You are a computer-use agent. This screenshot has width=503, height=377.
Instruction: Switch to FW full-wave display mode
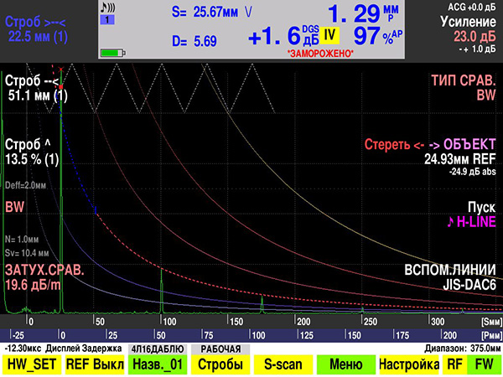click(484, 364)
